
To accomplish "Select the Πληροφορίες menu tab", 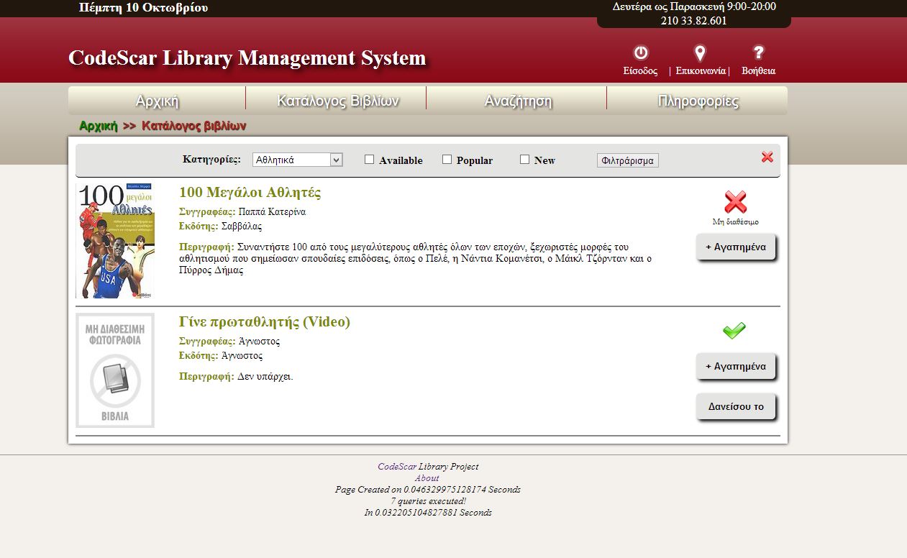I will [698, 101].
